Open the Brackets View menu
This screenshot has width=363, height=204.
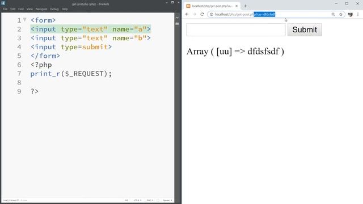[x=29, y=9]
